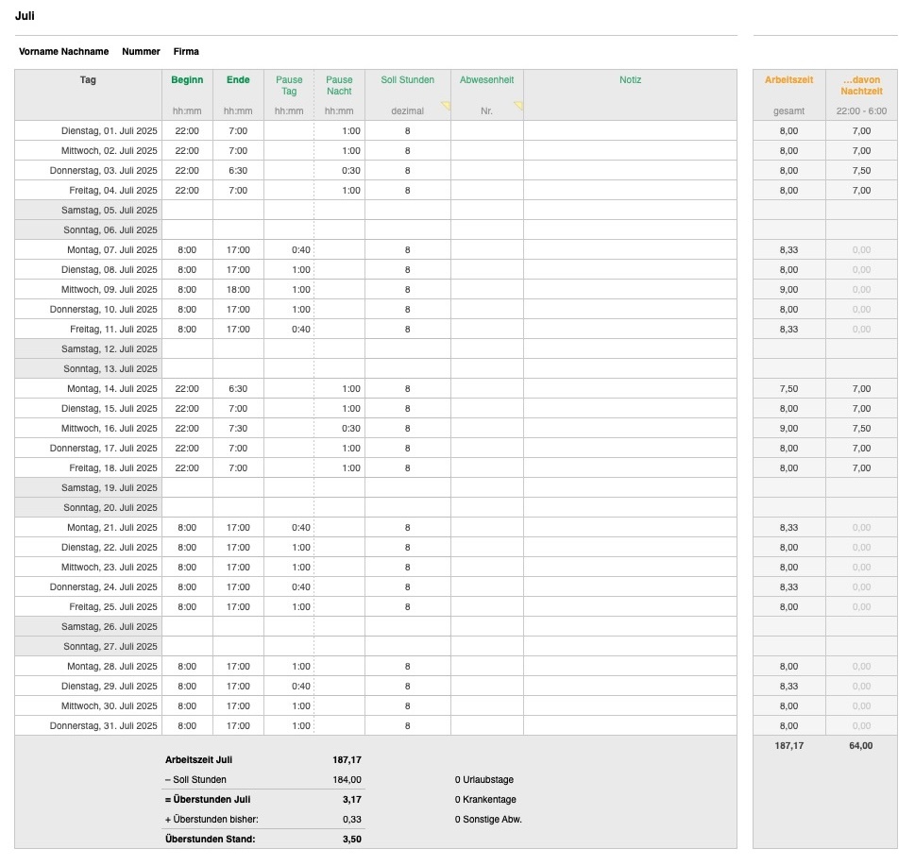Select the Samstag, 12. Juli 2025 row label
This screenshot has width=915, height=866.
click(x=89, y=349)
